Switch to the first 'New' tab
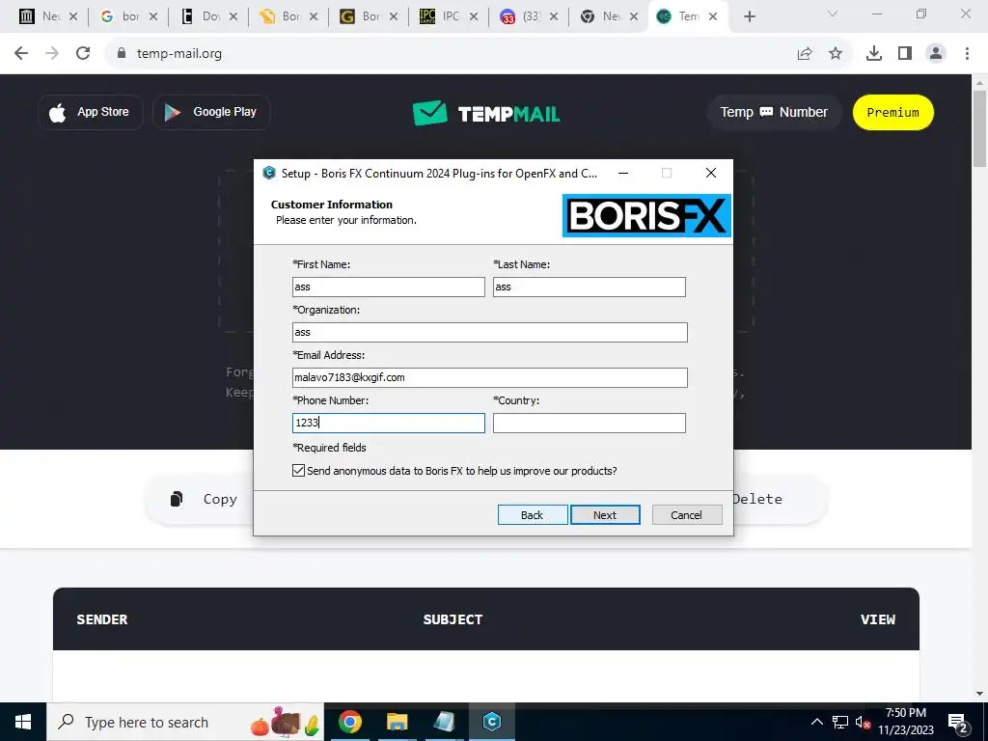 [x=48, y=17]
